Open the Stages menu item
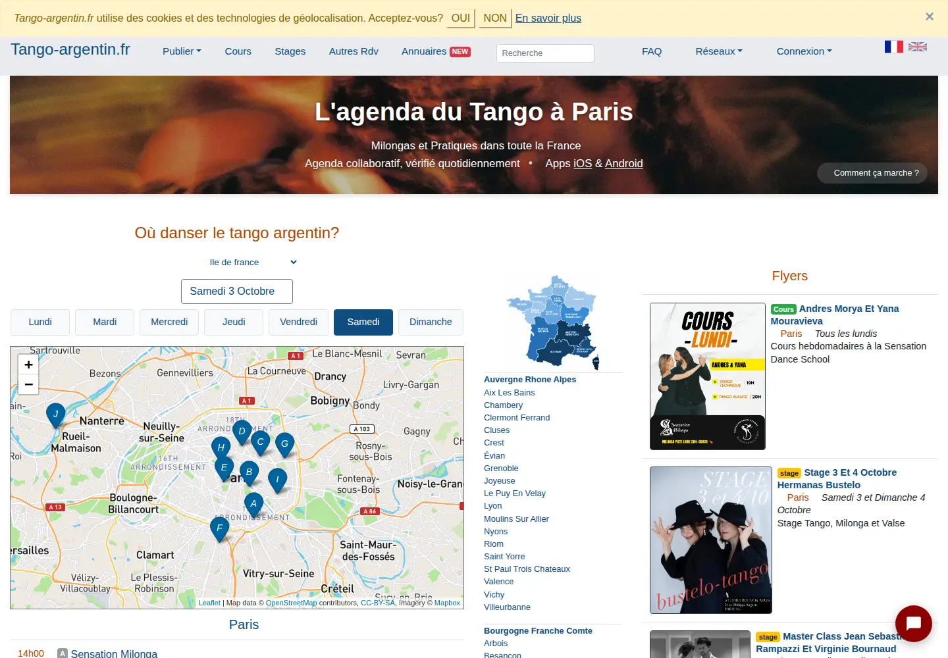 point(290,51)
